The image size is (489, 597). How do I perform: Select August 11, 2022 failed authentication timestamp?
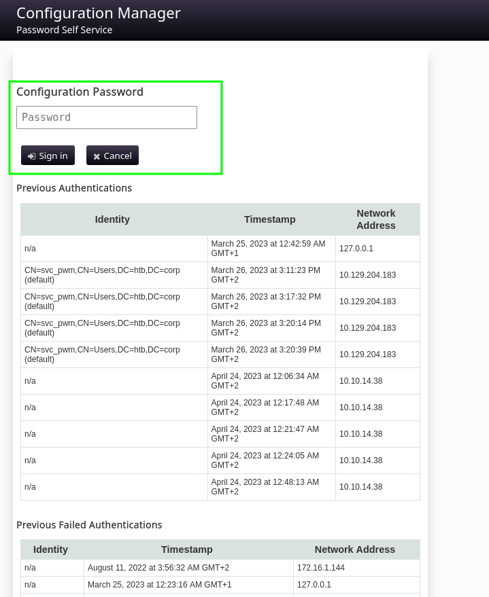(x=158, y=568)
